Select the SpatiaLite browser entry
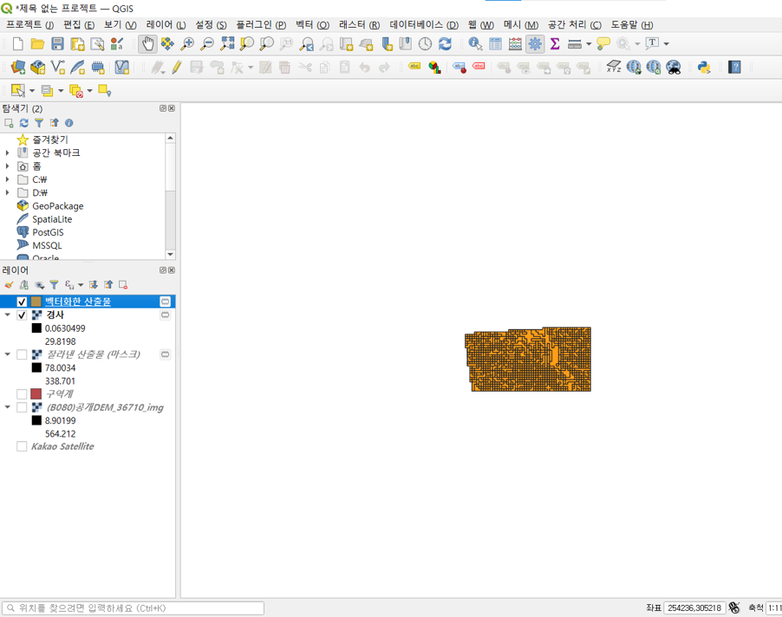This screenshot has width=782, height=617. coord(52,219)
